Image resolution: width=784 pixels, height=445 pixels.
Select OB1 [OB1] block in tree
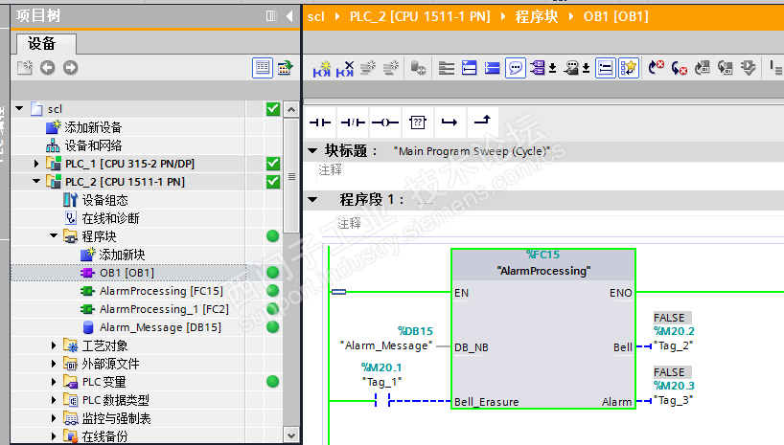tap(127, 273)
